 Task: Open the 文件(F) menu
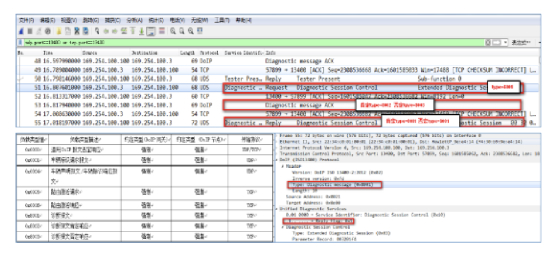[26, 21]
